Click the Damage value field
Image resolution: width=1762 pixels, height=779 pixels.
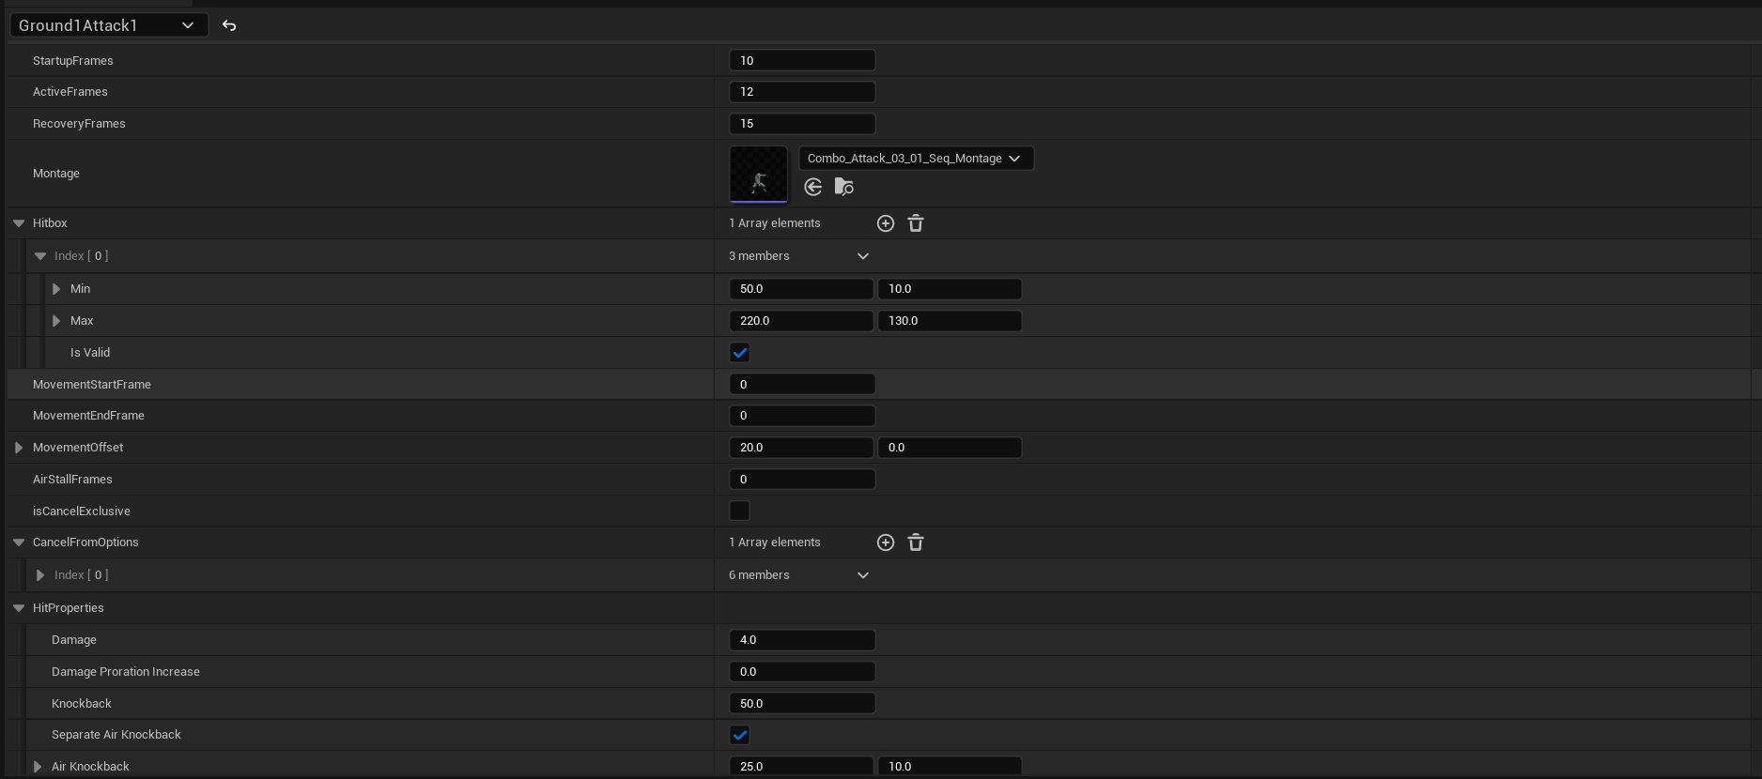tap(802, 640)
